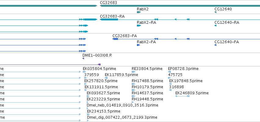
Task: Click the DME1-003I08.R label
Action: click(97, 55)
